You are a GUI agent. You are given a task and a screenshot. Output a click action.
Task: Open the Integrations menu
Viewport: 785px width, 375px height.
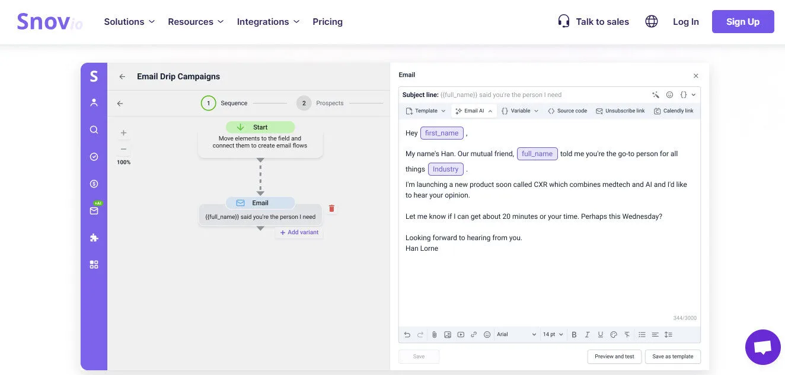(268, 21)
